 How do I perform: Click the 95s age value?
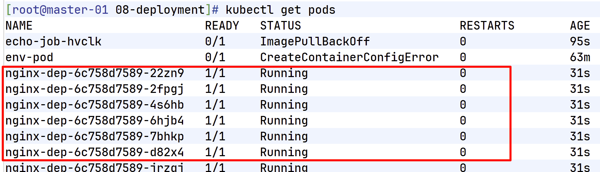pyautogui.click(x=580, y=41)
